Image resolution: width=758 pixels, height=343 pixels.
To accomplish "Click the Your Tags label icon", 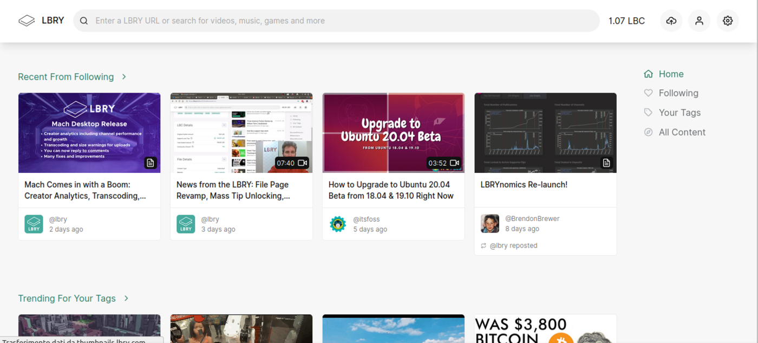I will pyautogui.click(x=648, y=112).
